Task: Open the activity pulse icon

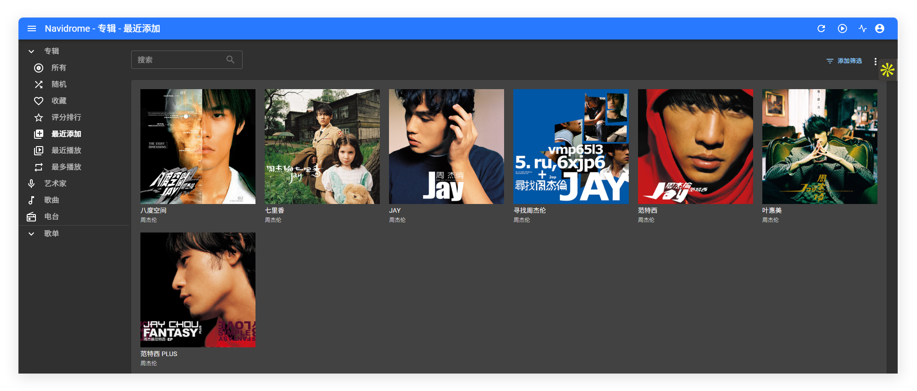Action: click(862, 28)
